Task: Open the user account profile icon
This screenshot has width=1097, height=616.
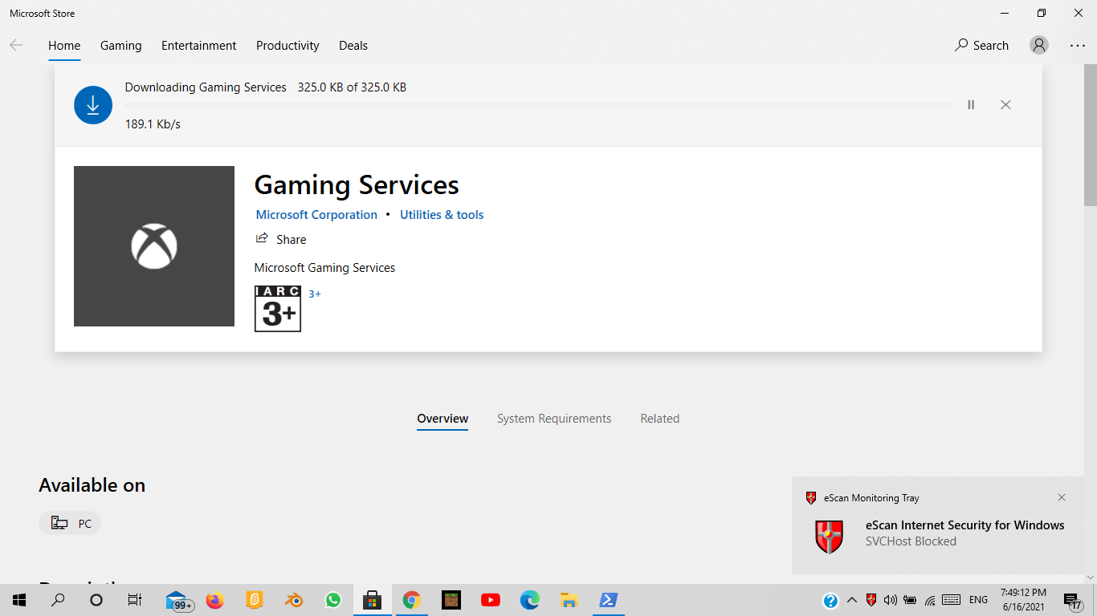Action: [x=1039, y=46]
